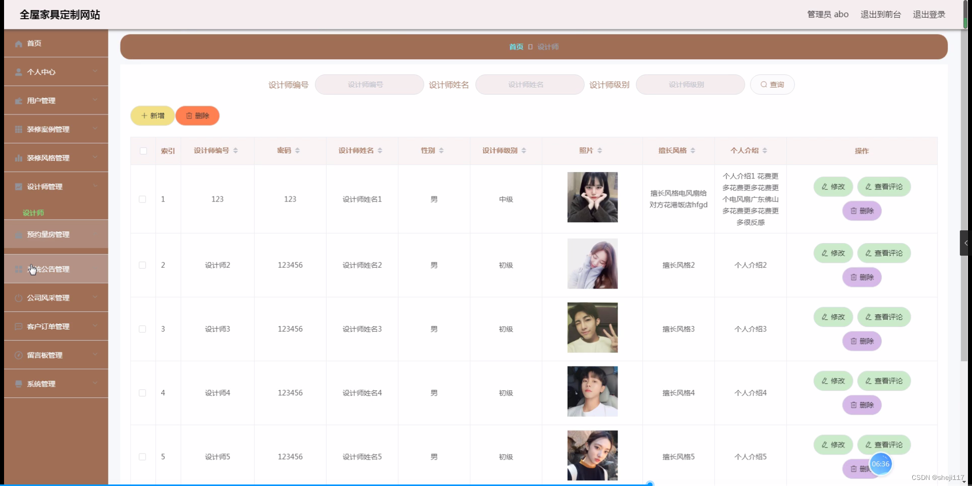Screen dimensions: 972x486
Task: Click the 管理员 abo user label
Action: click(828, 15)
